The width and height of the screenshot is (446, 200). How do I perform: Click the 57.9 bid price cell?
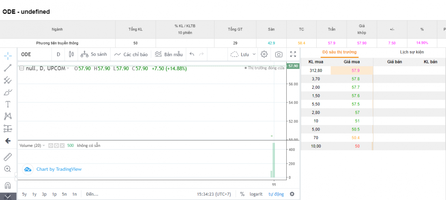(352, 70)
